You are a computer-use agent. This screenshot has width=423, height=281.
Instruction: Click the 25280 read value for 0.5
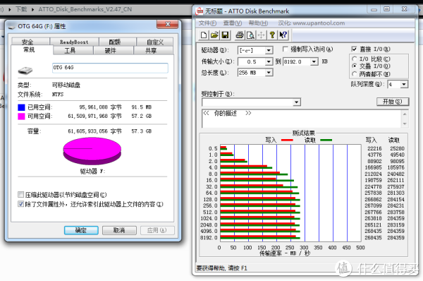pyautogui.click(x=397, y=148)
